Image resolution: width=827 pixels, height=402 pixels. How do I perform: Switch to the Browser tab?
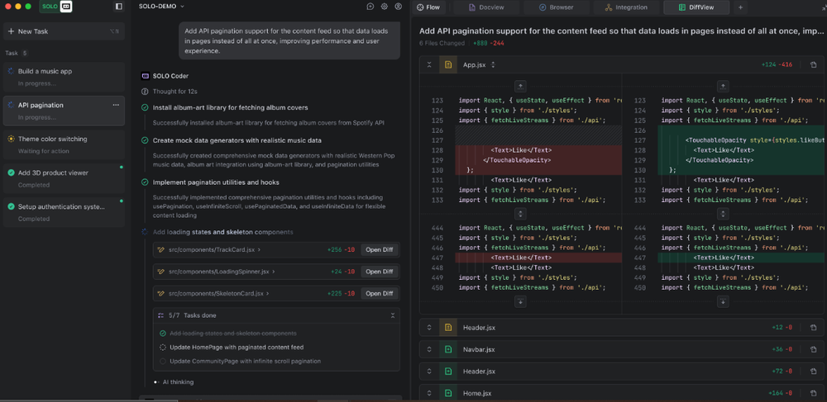[556, 7]
